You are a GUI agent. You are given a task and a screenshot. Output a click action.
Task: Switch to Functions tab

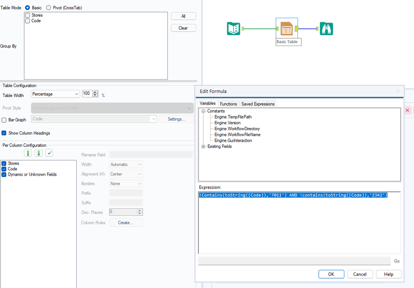click(228, 104)
